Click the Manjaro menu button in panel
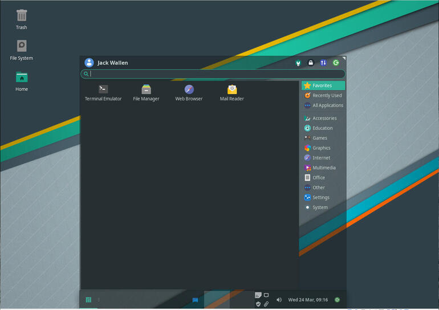The width and height of the screenshot is (439, 310). (88, 300)
